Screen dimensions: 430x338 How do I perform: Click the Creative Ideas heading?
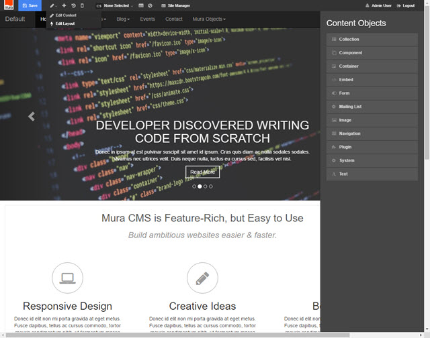[202, 306]
